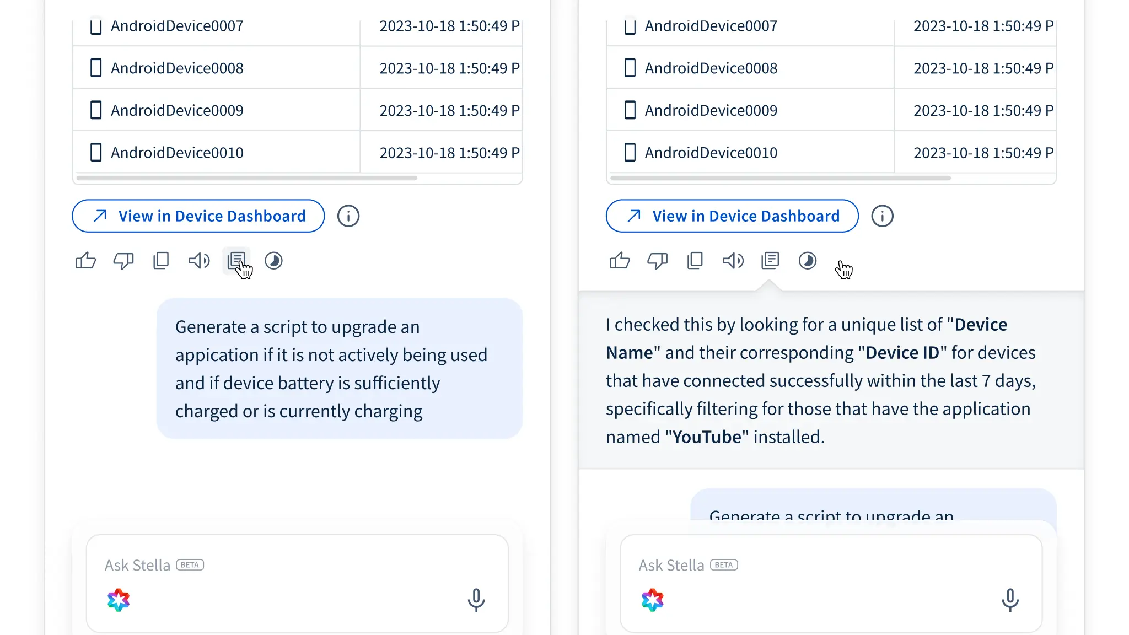Click horizontal scrollbar of left device table
Screen dimensions: 1129x635
tap(247, 178)
